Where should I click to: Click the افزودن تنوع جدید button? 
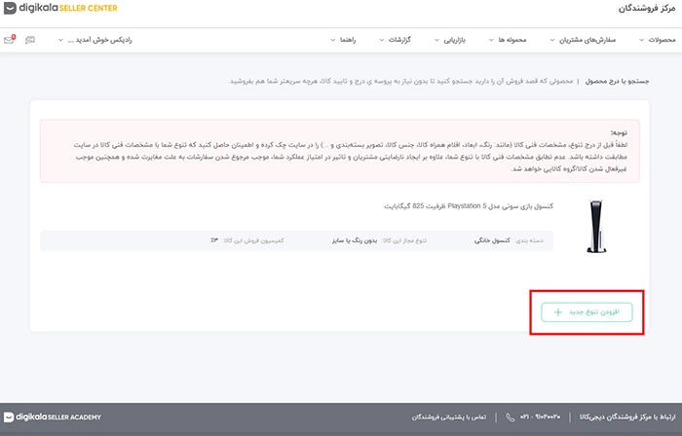point(587,312)
